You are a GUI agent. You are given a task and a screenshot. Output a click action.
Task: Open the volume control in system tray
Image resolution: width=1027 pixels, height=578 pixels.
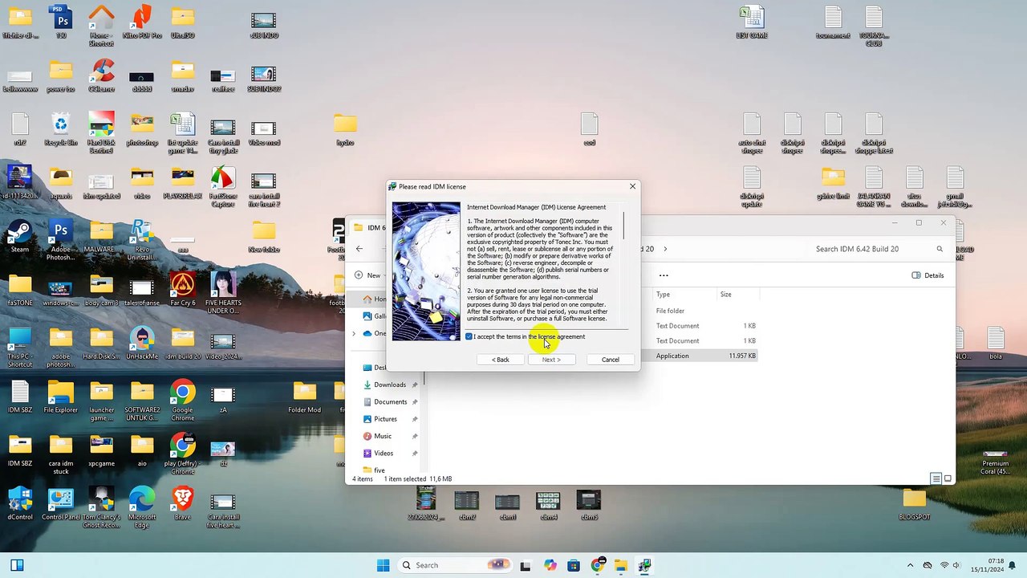pyautogui.click(x=956, y=565)
